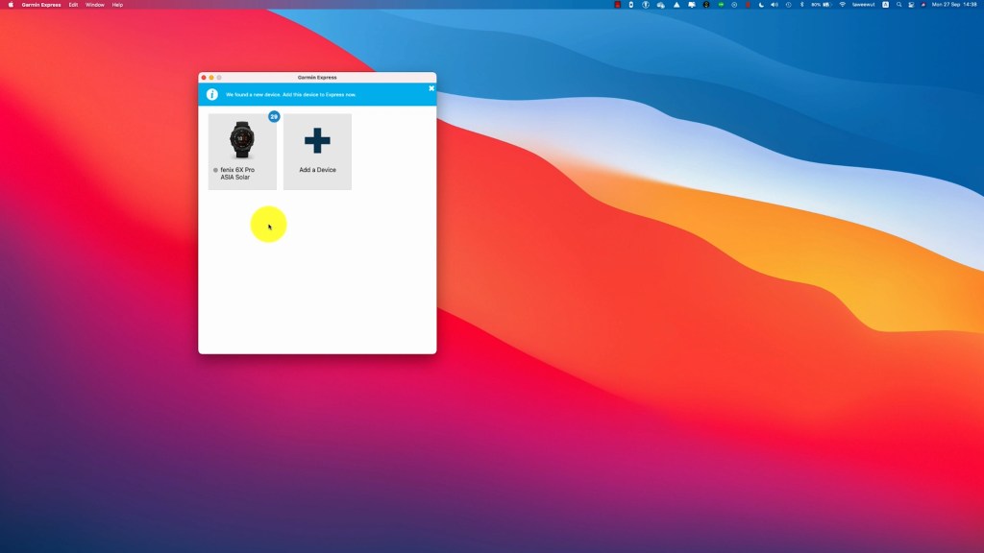This screenshot has height=553, width=984.
Task: Click the Garmin Express window title bar
Action: click(x=317, y=77)
